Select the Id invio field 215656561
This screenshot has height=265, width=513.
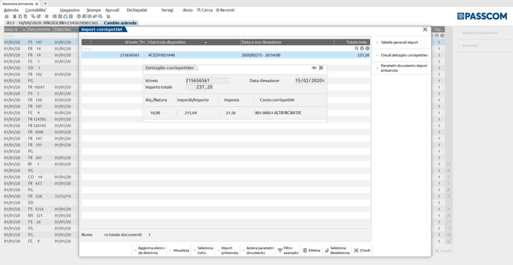coord(207,81)
